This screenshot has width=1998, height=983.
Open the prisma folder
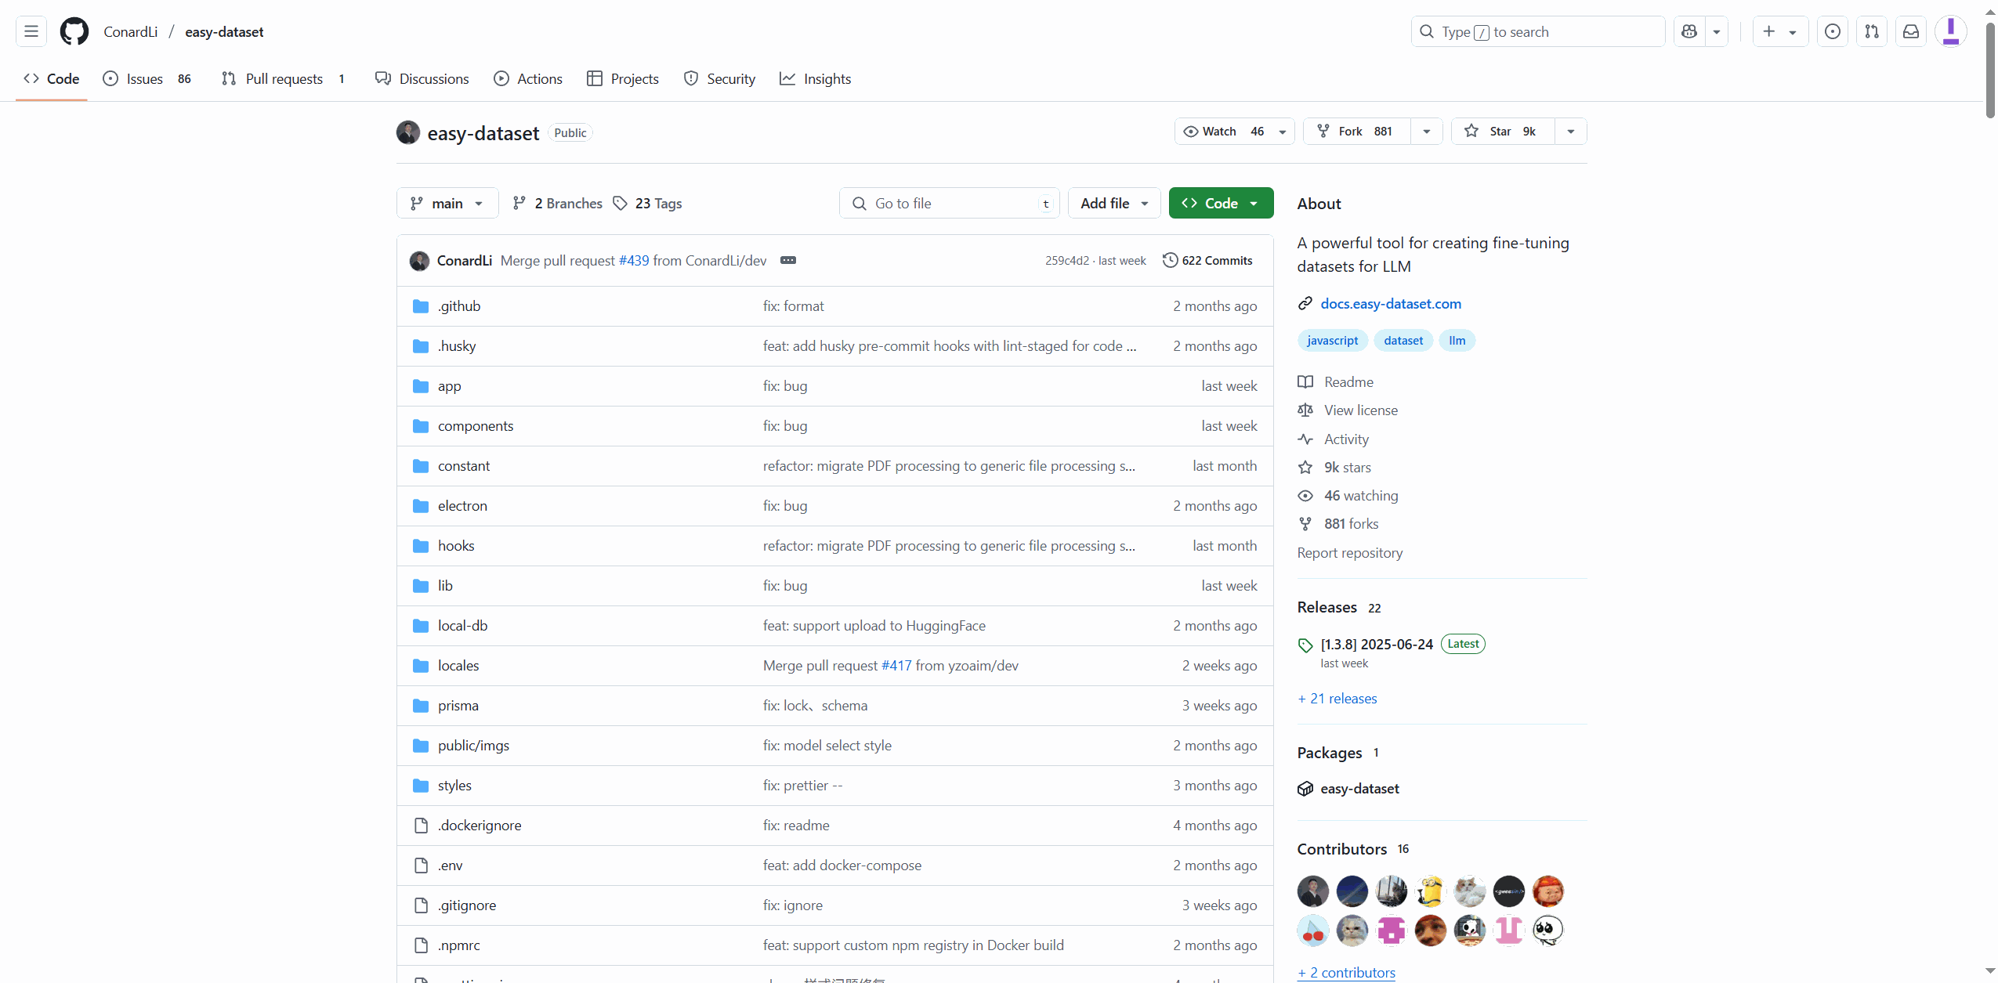pos(458,706)
